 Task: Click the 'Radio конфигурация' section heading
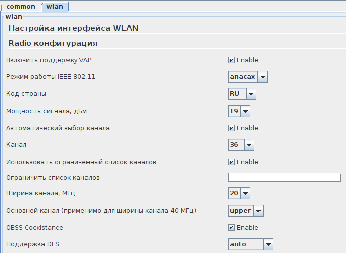click(53, 43)
